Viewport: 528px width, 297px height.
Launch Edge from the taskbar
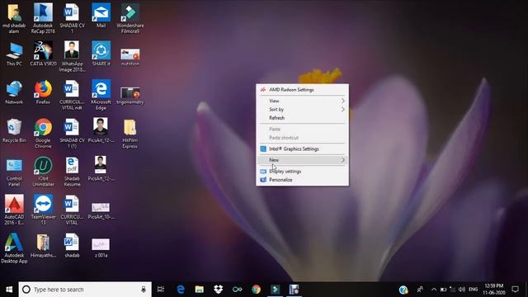[181, 290]
